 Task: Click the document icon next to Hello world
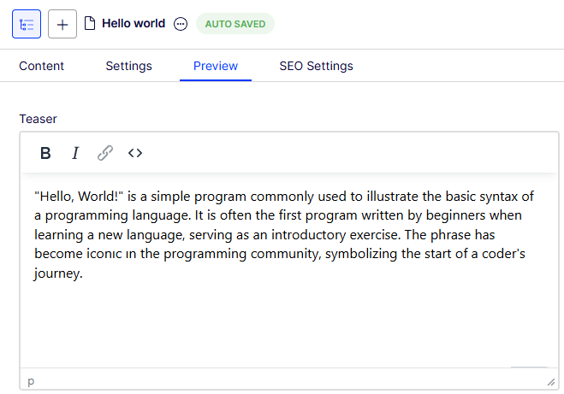(90, 24)
